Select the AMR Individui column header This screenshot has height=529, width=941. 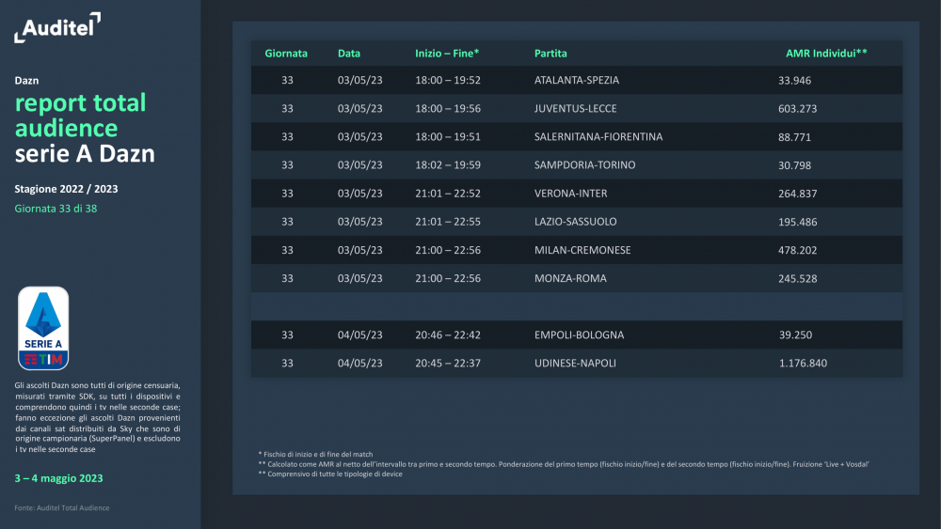point(826,54)
